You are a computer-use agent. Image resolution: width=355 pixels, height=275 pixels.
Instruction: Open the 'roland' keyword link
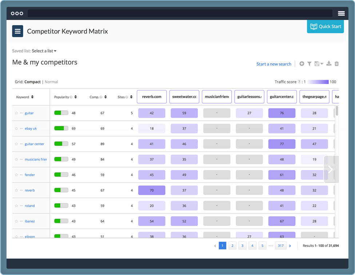pos(30,206)
